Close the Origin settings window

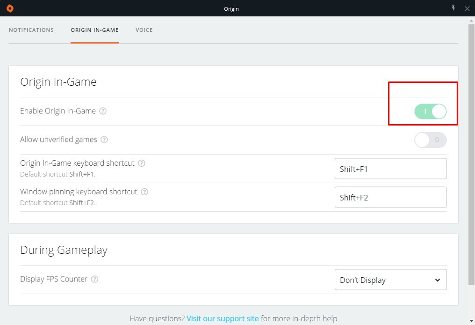pos(467,9)
